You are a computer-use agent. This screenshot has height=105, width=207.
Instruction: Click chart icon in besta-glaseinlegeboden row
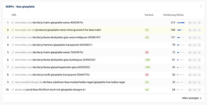click(194, 67)
